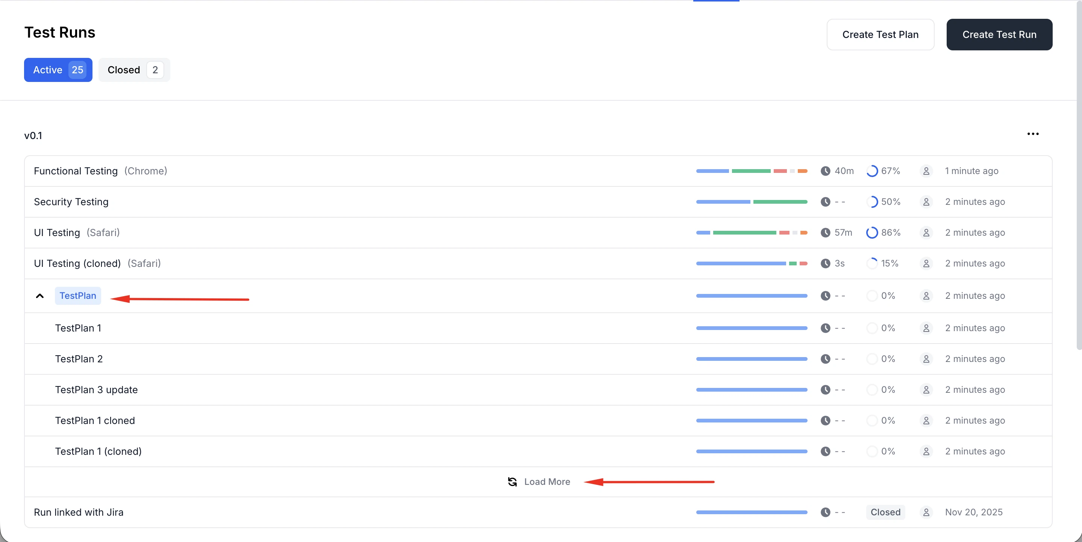Select the Active filter tab
The image size is (1082, 542).
click(x=58, y=70)
